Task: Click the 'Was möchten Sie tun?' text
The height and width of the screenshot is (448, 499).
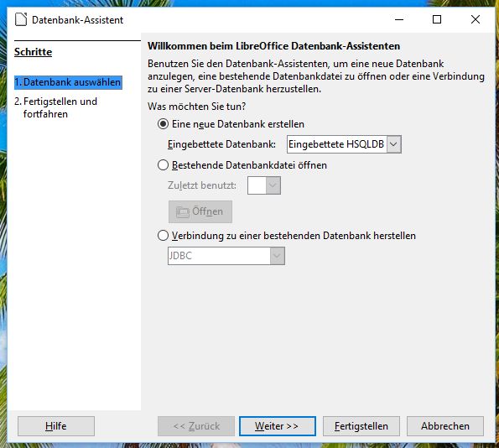Action: (x=197, y=106)
